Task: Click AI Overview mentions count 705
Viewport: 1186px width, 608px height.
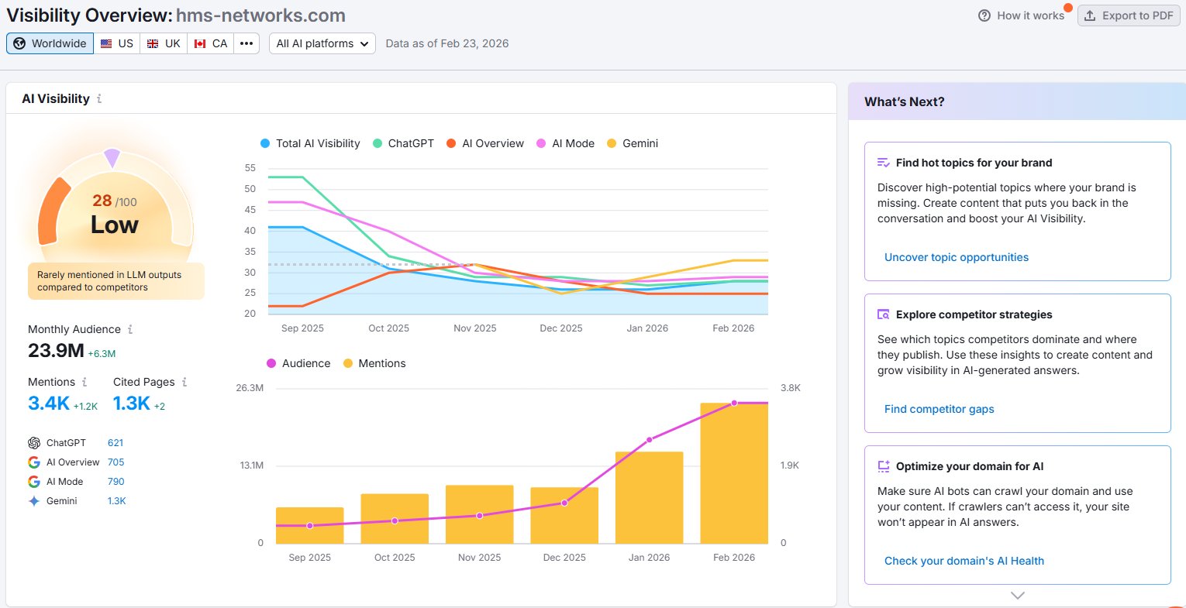Action: point(116,462)
